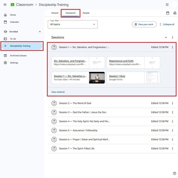
Task: Open three-dot menu for Session 7
Action: point(172,148)
